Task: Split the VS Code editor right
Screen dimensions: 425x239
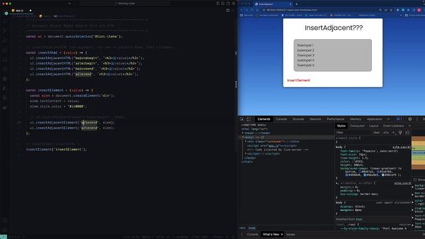Action: coord(228,11)
